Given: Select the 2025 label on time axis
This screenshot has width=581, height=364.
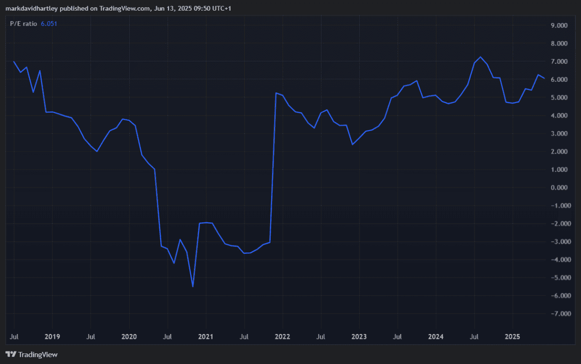Looking at the screenshot, I should tap(512, 335).
